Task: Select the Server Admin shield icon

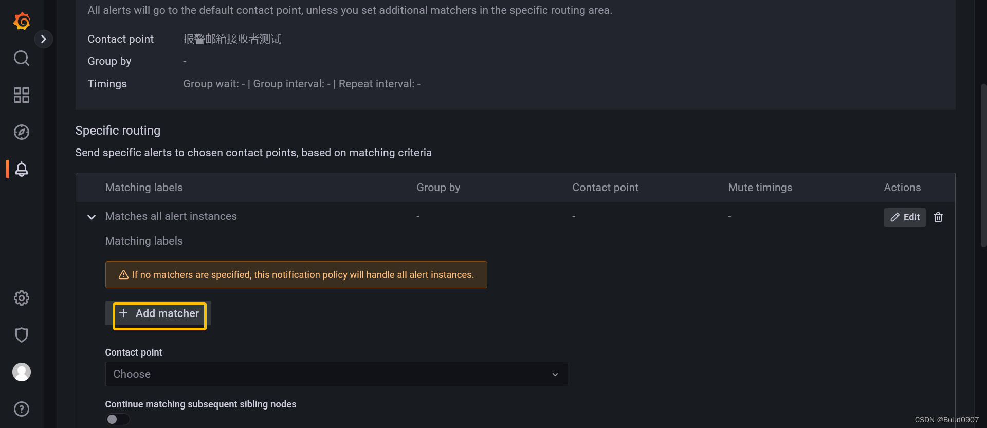Action: pyautogui.click(x=21, y=335)
